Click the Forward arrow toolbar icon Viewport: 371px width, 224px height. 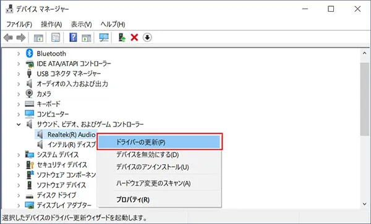click(21, 38)
